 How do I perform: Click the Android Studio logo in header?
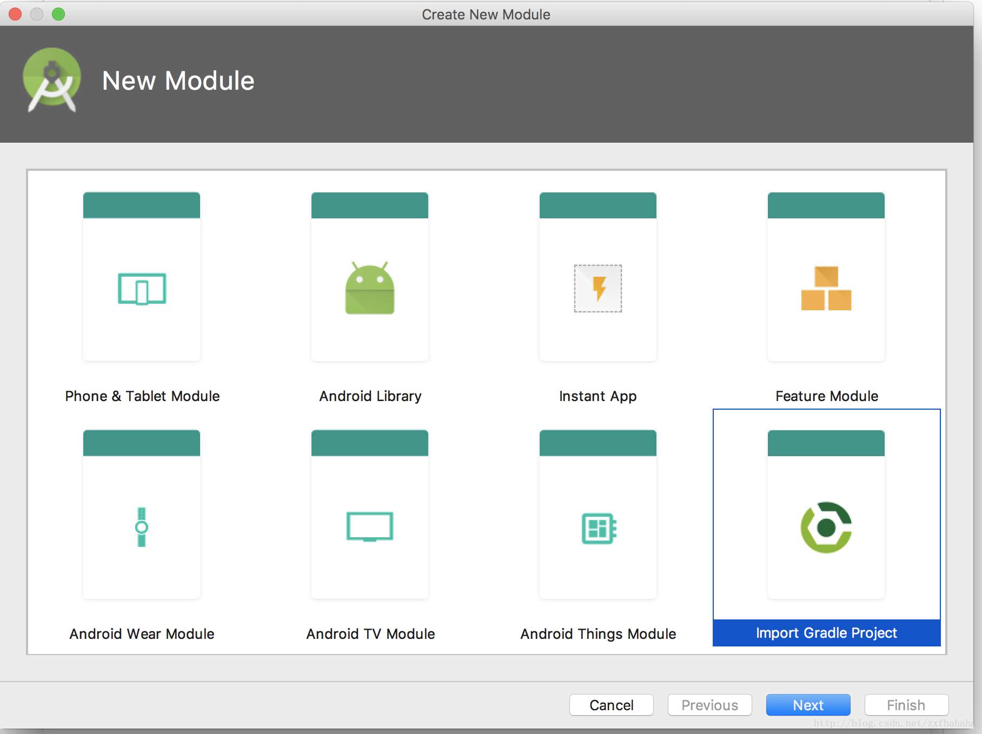(52, 80)
